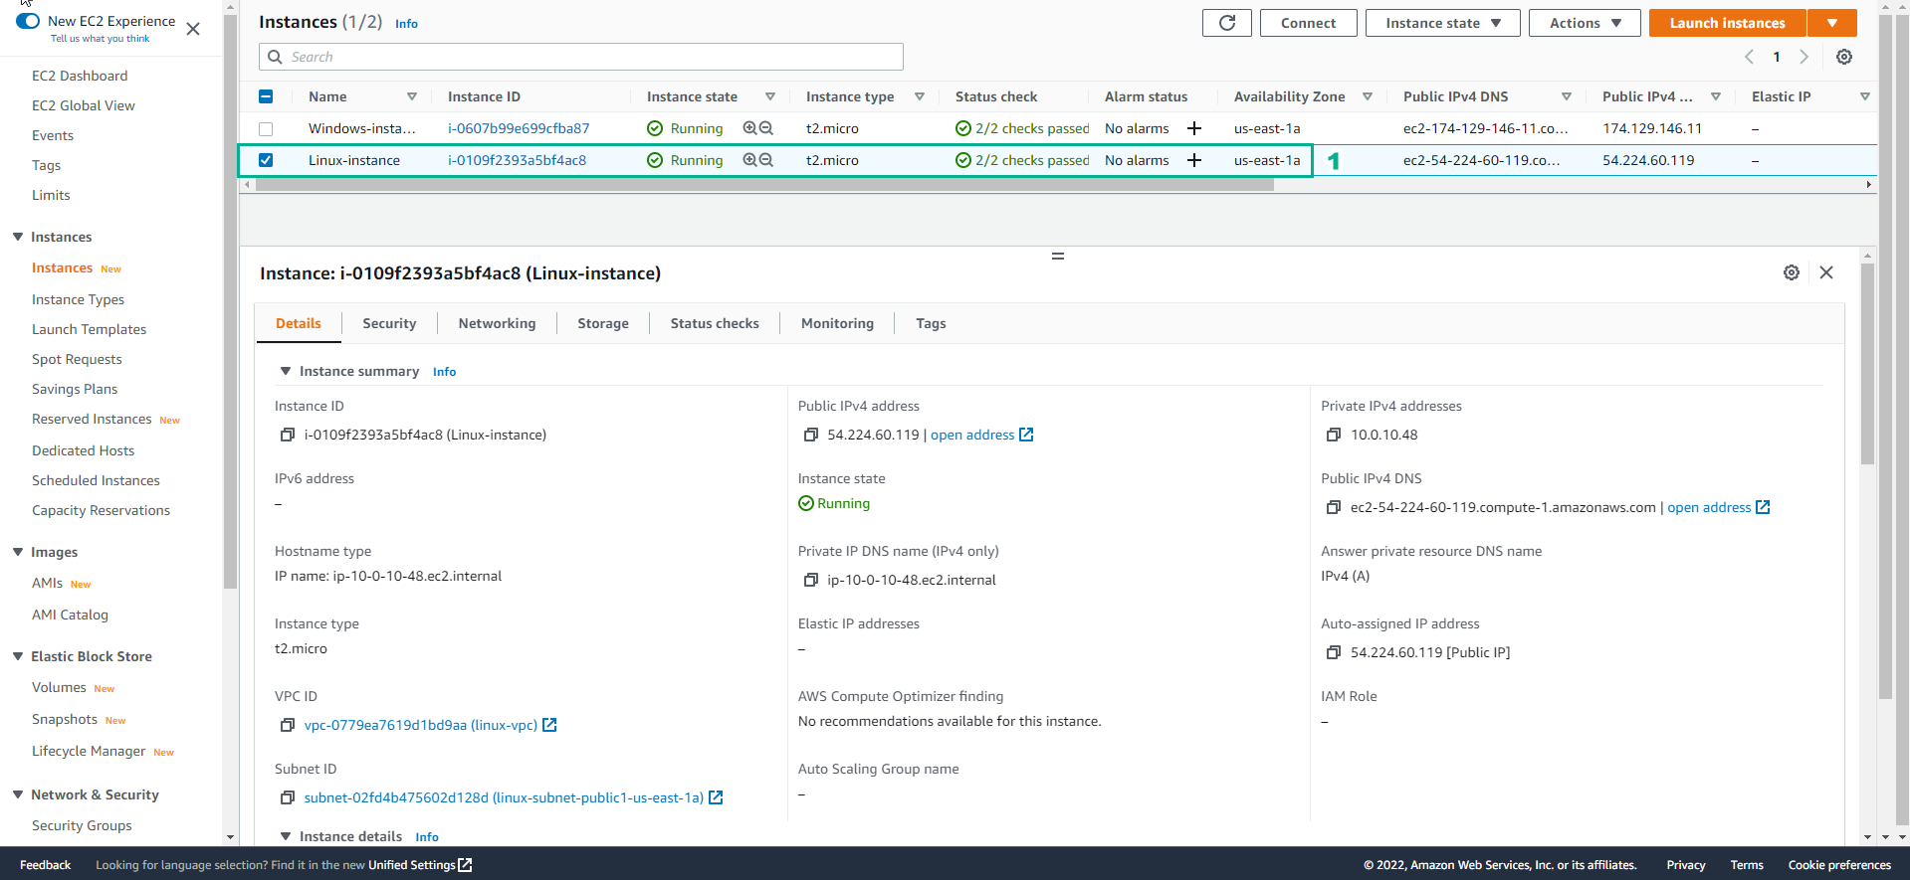Click the instance search field
This screenshot has height=880, width=1910.
[x=581, y=57]
